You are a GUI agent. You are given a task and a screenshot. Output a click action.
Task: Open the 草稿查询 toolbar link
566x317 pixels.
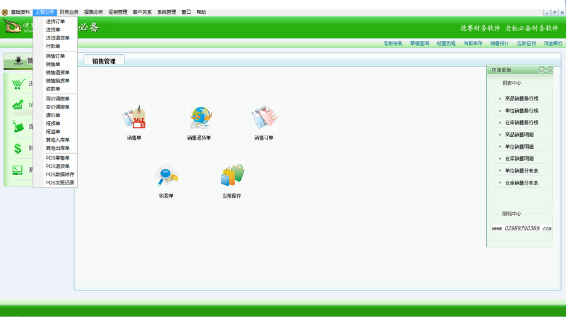tap(419, 43)
